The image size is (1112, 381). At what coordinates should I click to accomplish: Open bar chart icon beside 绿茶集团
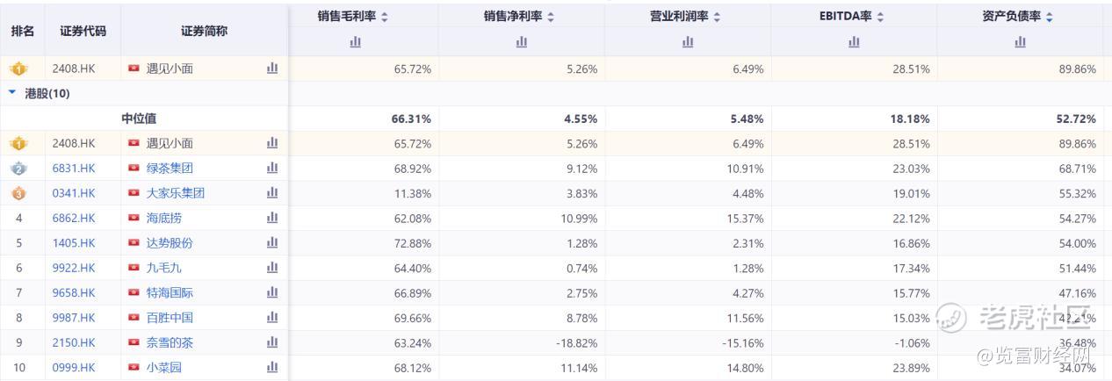(272, 168)
